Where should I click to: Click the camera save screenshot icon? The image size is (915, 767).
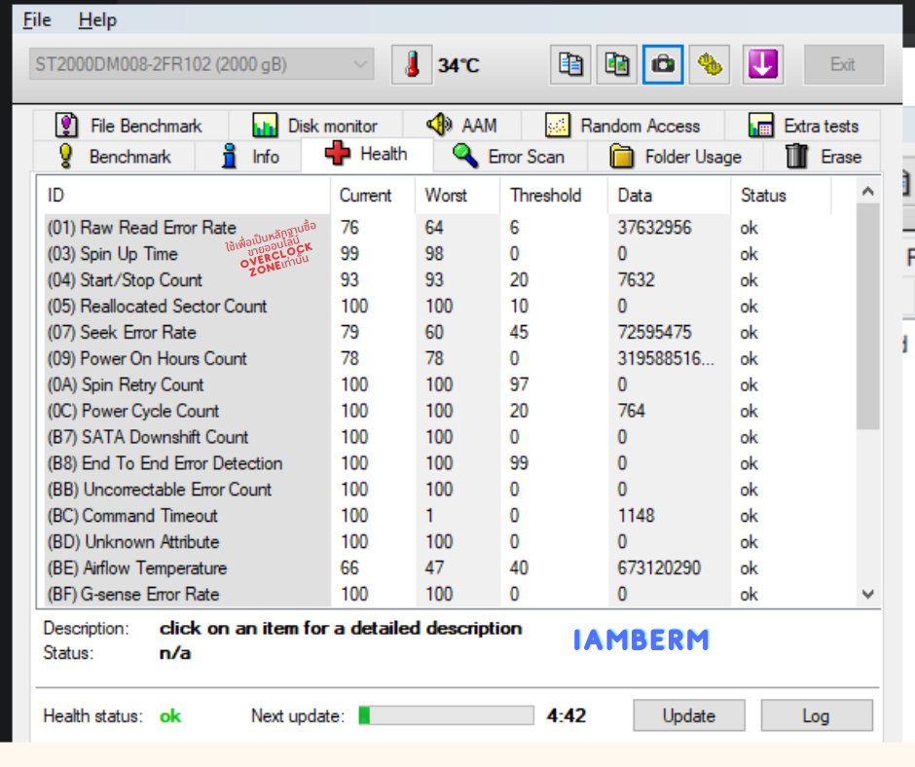coord(663,65)
